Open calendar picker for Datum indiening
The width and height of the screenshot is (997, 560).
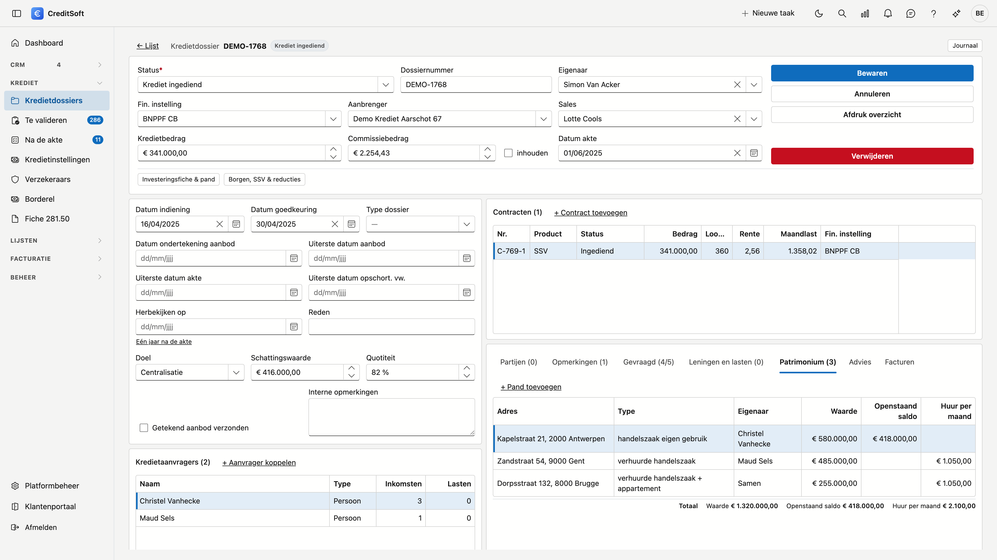click(236, 224)
